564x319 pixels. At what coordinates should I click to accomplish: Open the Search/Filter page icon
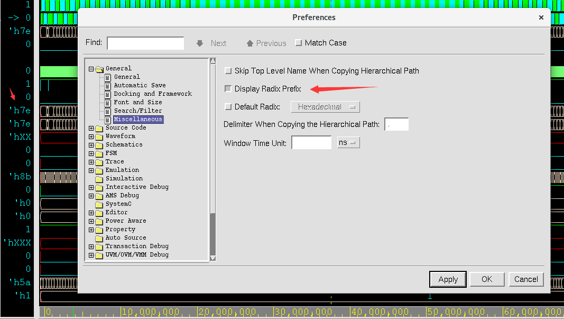(x=108, y=111)
